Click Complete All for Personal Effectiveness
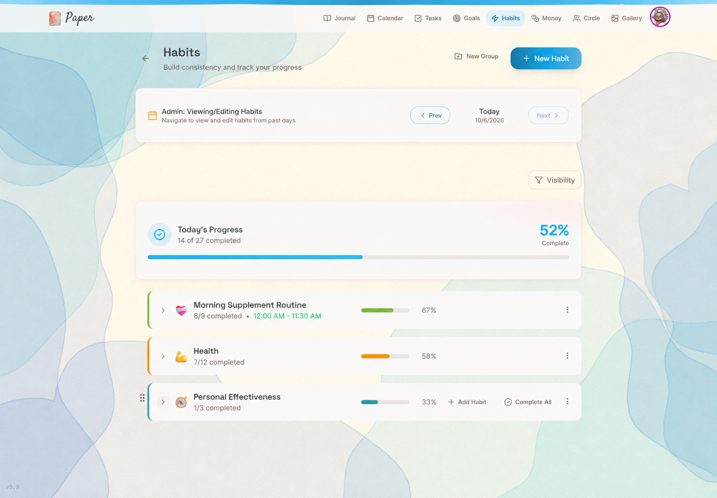 pyautogui.click(x=528, y=402)
